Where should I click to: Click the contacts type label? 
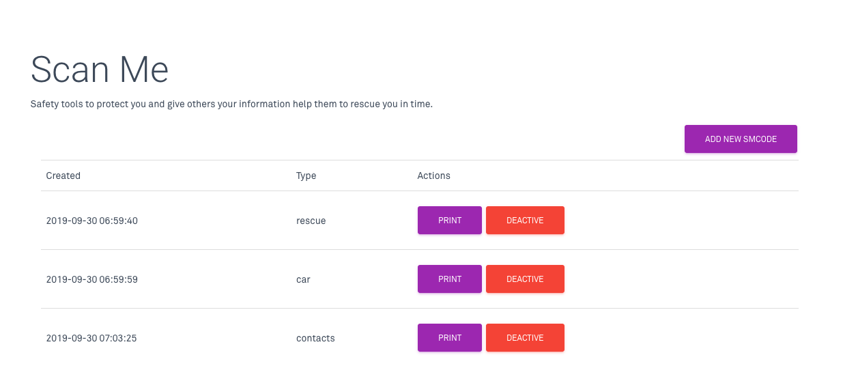point(315,338)
